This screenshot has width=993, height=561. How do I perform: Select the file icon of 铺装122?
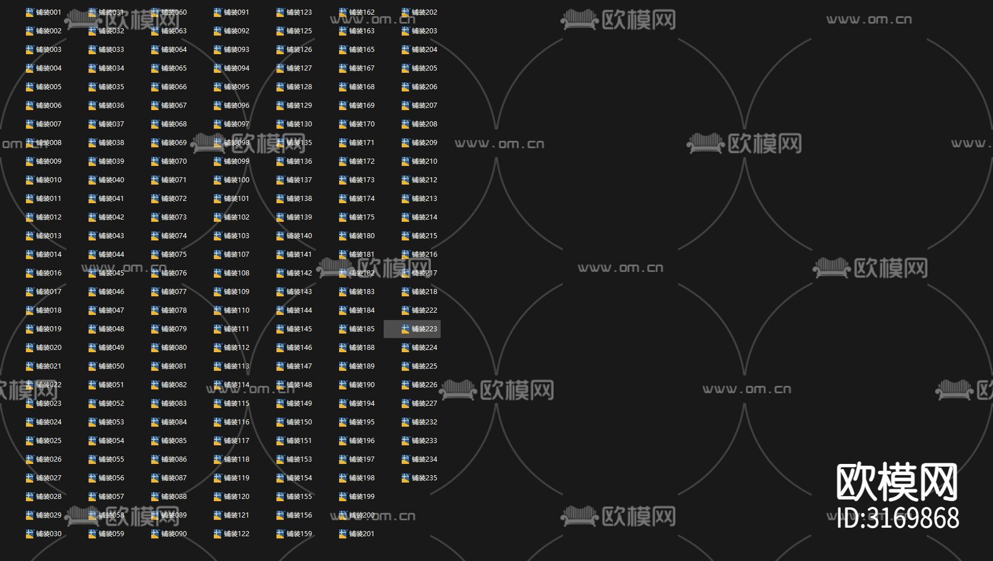pyautogui.click(x=217, y=534)
